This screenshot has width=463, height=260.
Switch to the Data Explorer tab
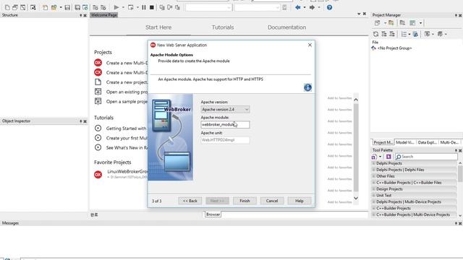[428, 142]
